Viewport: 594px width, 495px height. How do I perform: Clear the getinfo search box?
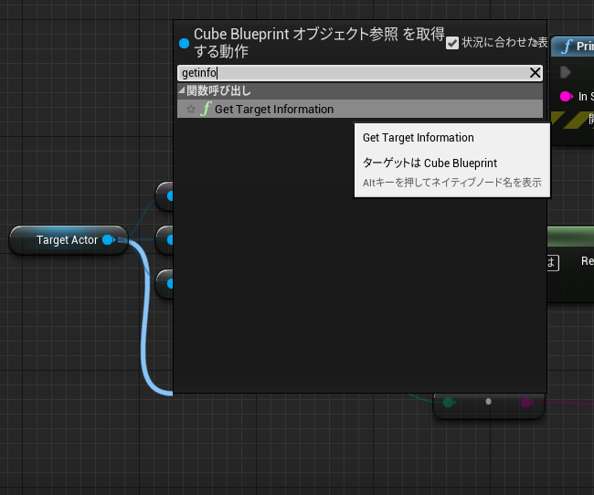(x=535, y=73)
